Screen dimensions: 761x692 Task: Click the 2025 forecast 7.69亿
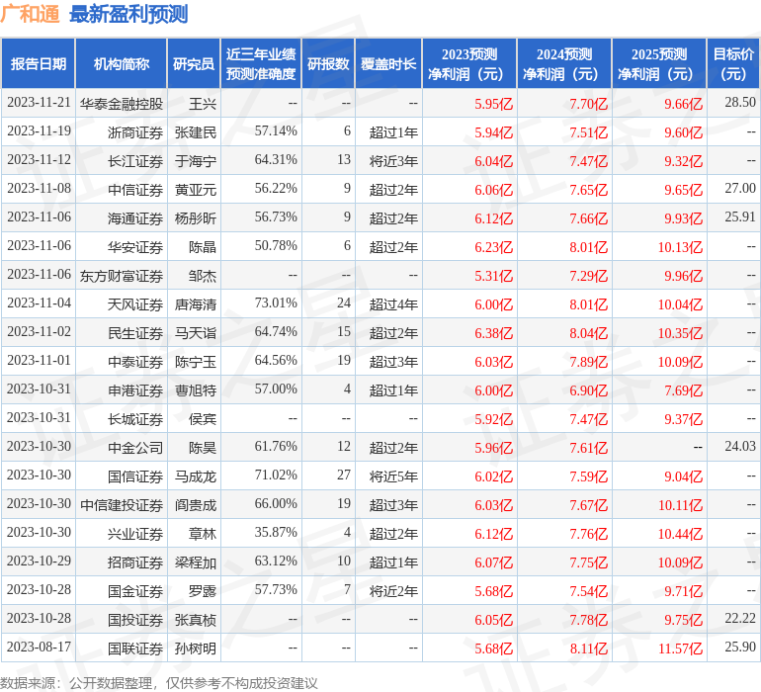coord(683,389)
